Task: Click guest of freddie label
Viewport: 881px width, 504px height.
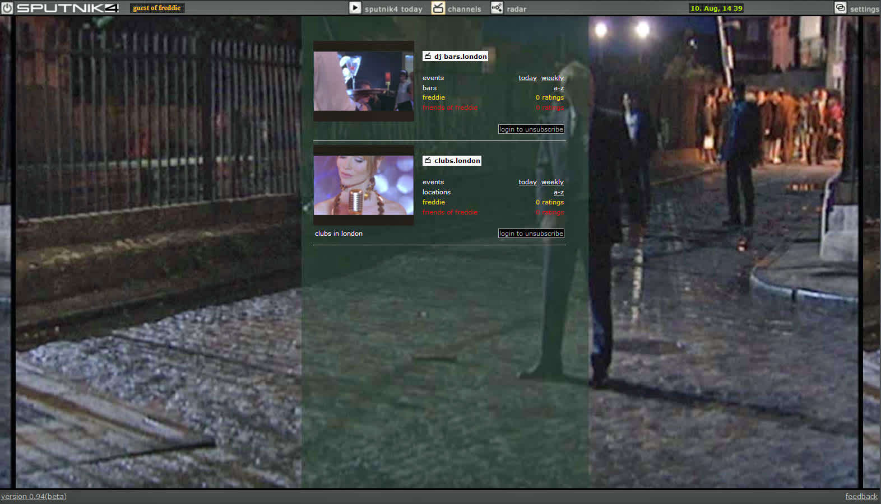Action: point(157,8)
